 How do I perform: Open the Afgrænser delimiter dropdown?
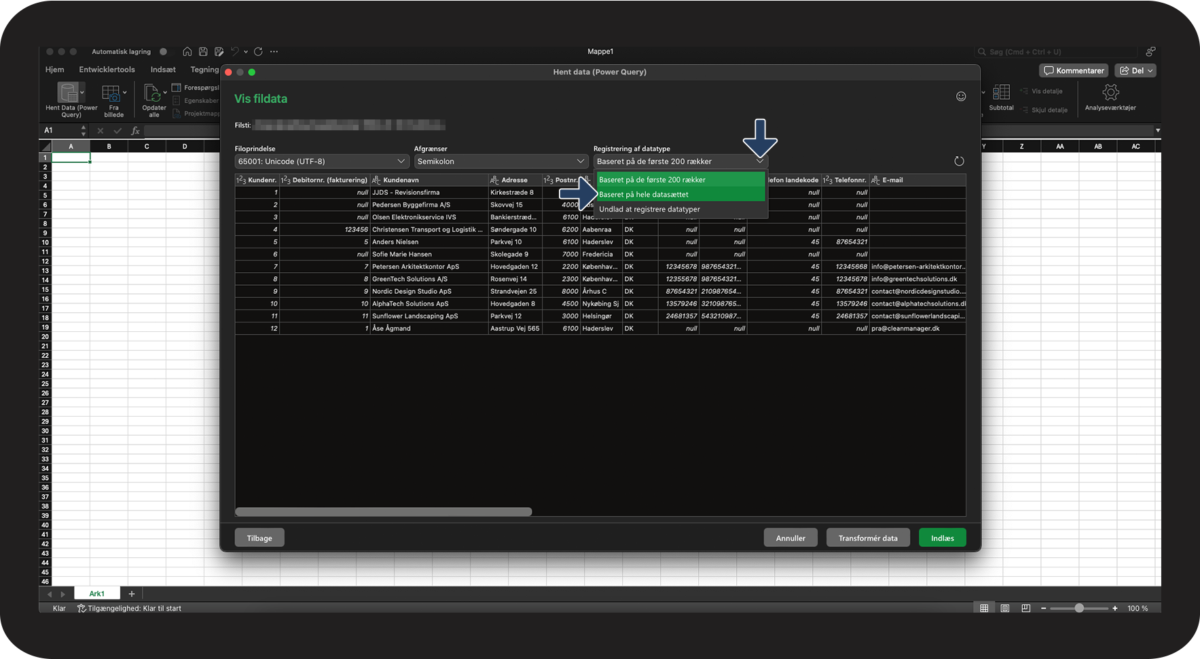tap(501, 162)
